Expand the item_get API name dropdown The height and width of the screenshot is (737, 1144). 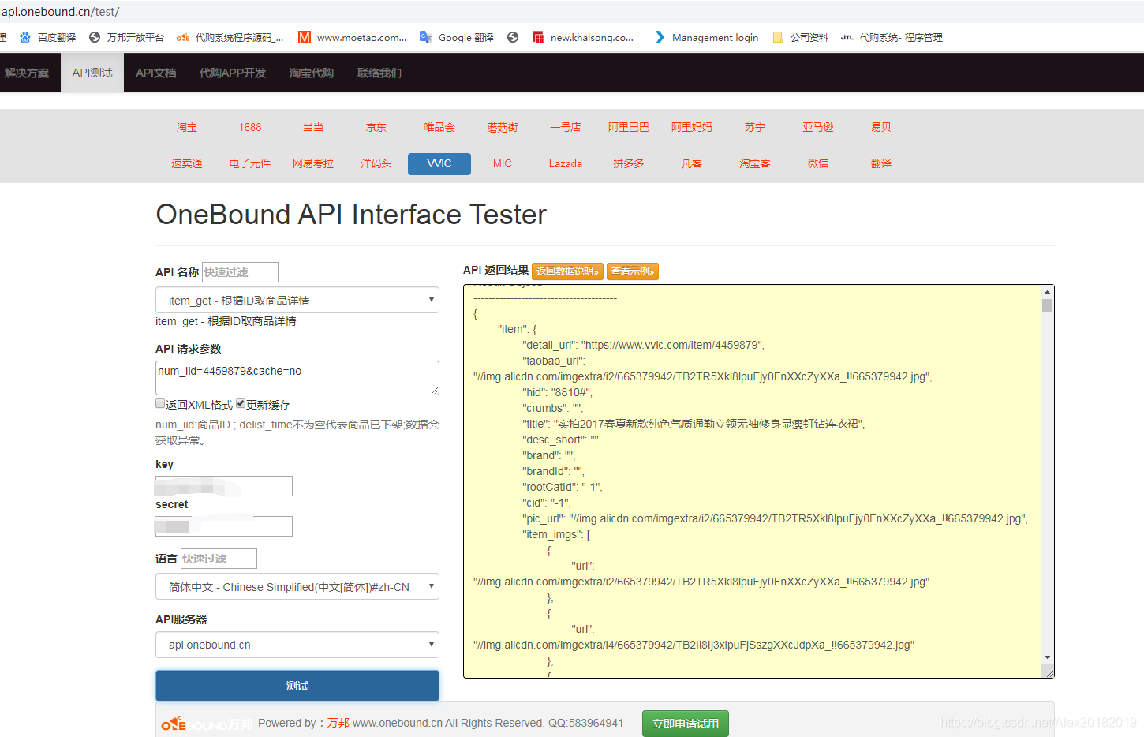(297, 300)
